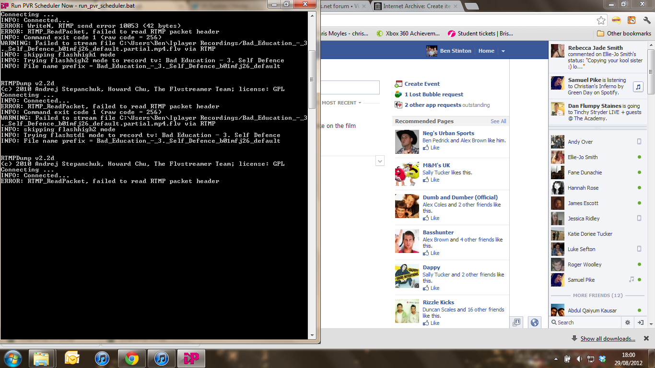Open the Most Recent sort dropdown
This screenshot has width=655, height=368.
coord(341,103)
